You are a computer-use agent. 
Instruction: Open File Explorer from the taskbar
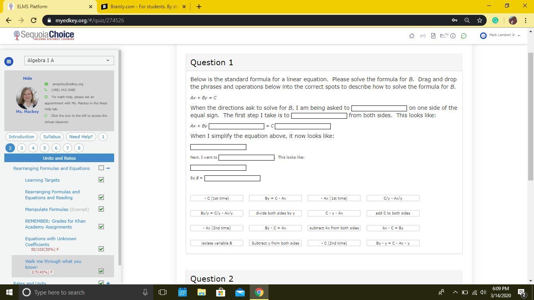pyautogui.click(x=201, y=292)
